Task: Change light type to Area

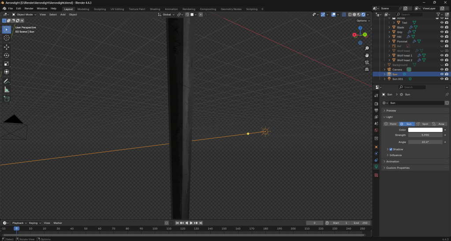Action: [438, 124]
